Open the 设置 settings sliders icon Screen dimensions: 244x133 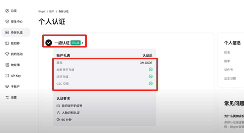coord(7,97)
